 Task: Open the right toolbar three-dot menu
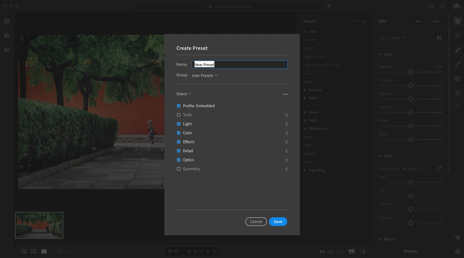coord(458,105)
